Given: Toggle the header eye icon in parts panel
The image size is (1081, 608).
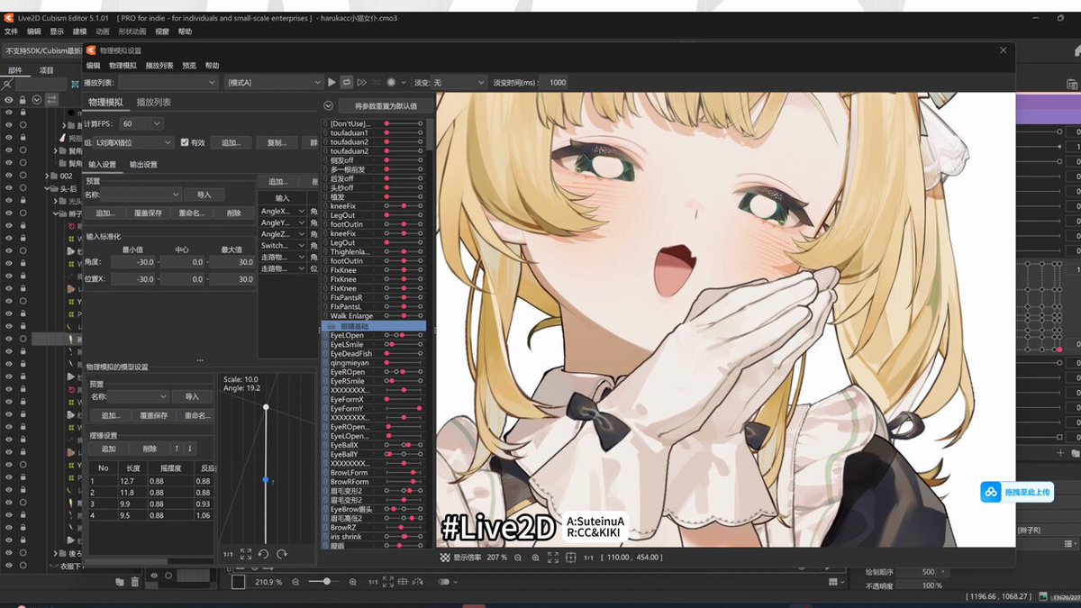Looking at the screenshot, I should 9,99.
